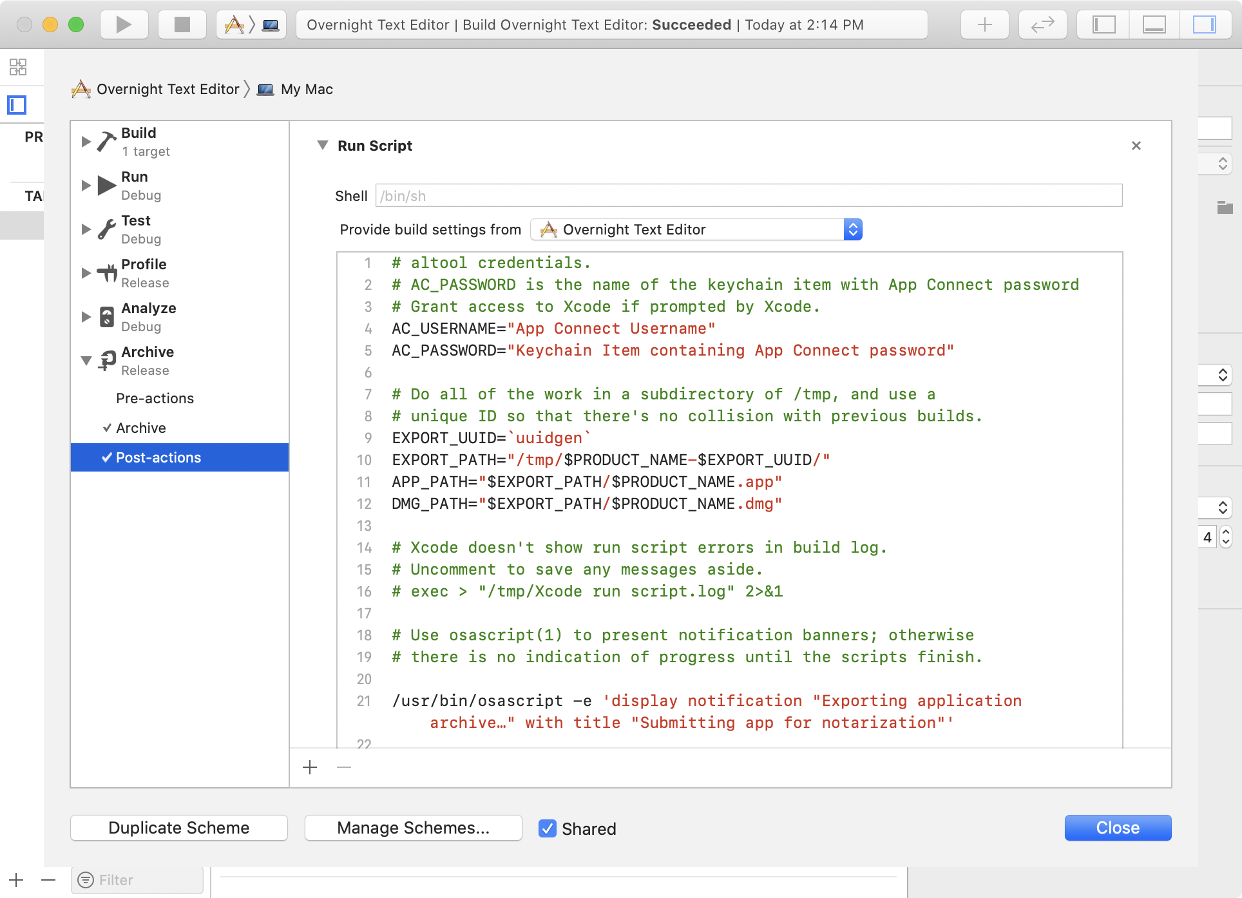1242x898 pixels.
Task: Select the Archive icon
Action: click(107, 360)
